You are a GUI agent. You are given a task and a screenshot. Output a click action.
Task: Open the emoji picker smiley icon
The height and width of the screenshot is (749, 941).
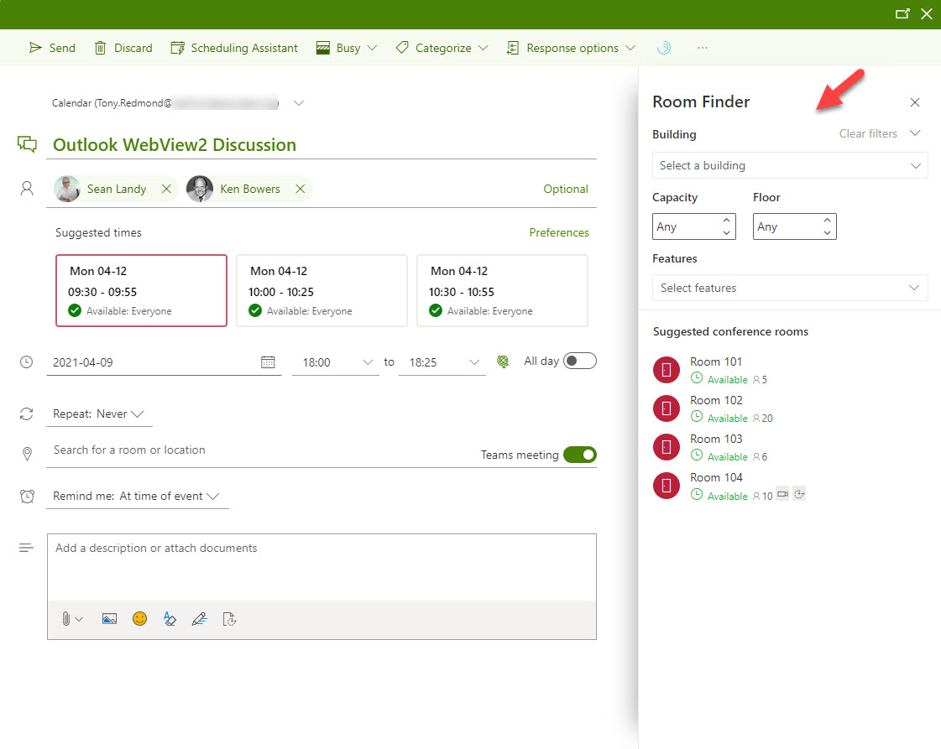tap(139, 619)
